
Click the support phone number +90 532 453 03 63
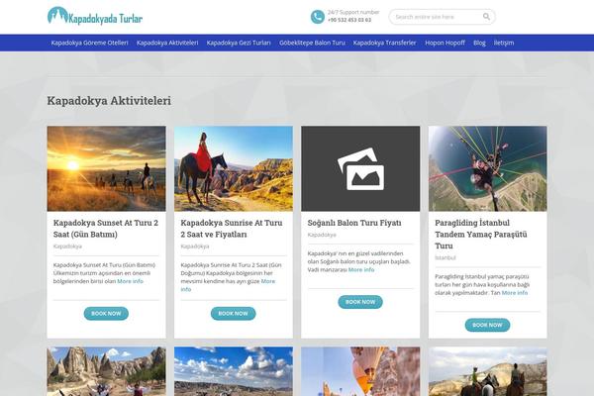click(x=349, y=20)
